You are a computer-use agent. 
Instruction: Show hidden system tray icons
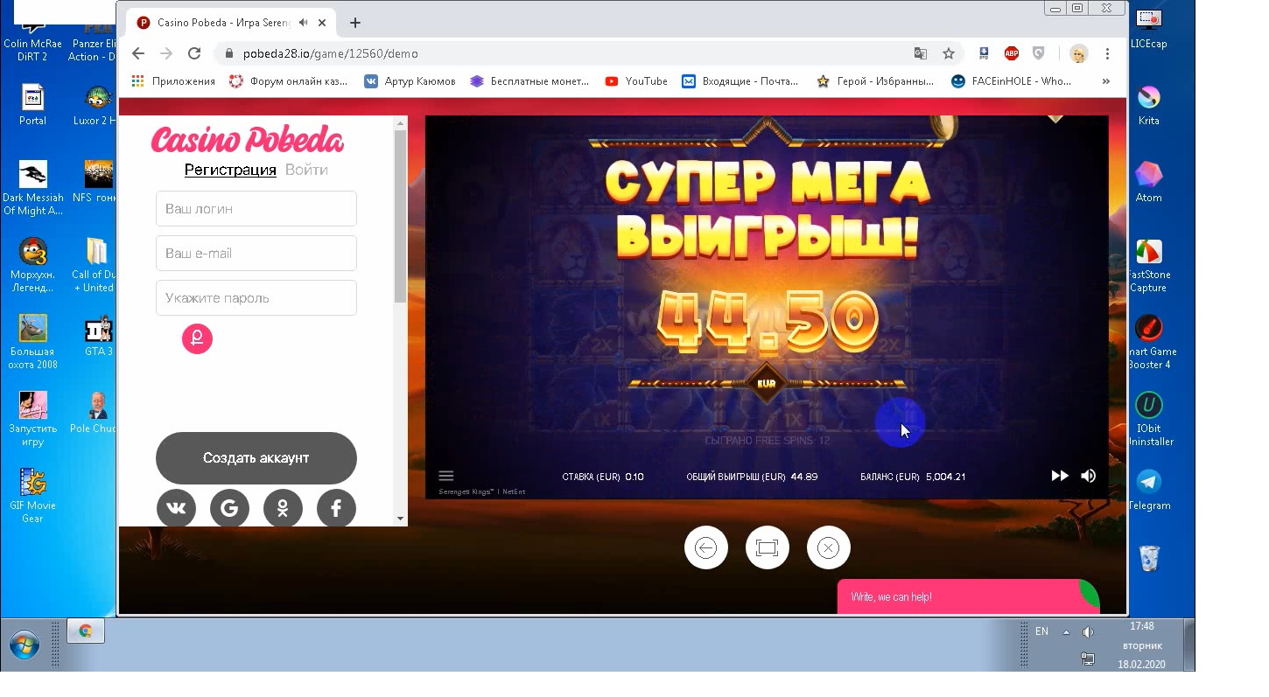(x=1066, y=632)
